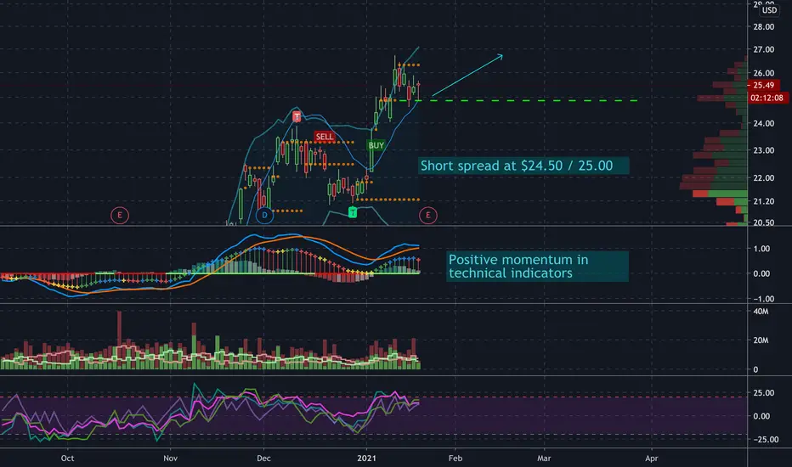This screenshot has height=467, width=792.
Task: Click the 0 label on volume scale
Action: tap(755, 369)
